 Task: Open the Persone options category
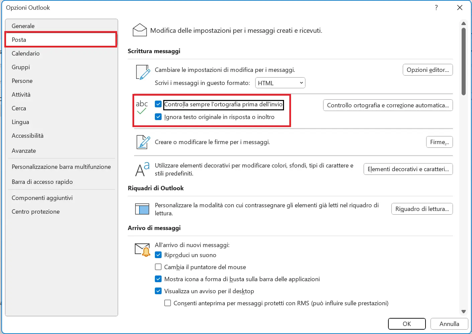coord(62,81)
